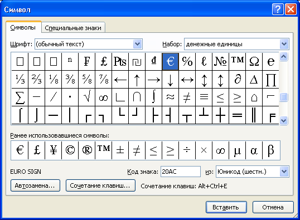The width and height of the screenshot is (300, 220).
Task: Click the help question mark button
Action: tap(278, 9)
